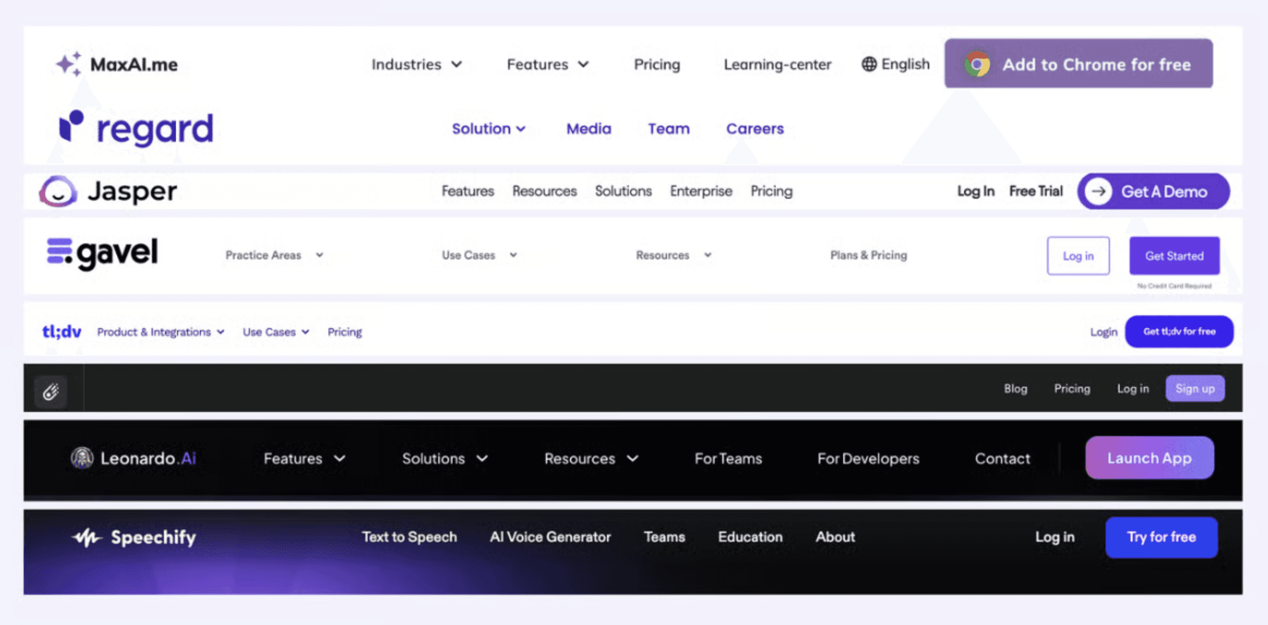Click the Speechify waveform logo icon
The image size is (1268, 625).
87,537
